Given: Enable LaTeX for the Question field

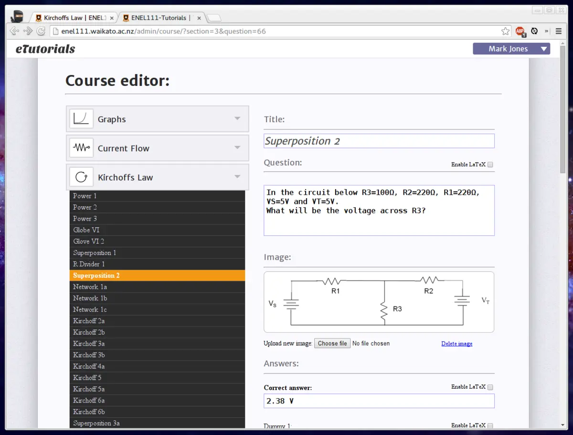Looking at the screenshot, I should click(490, 164).
